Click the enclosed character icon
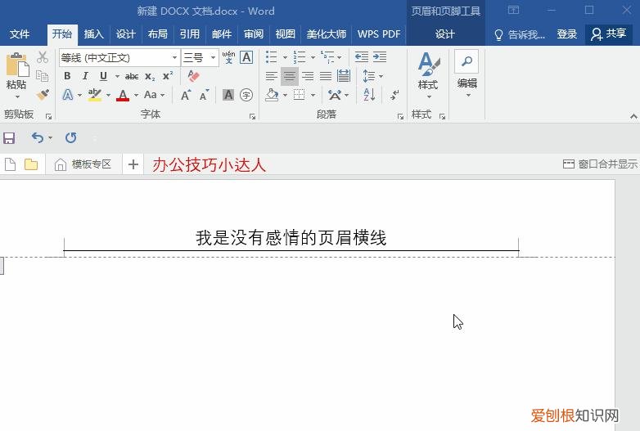This screenshot has height=431, width=640. click(x=246, y=95)
